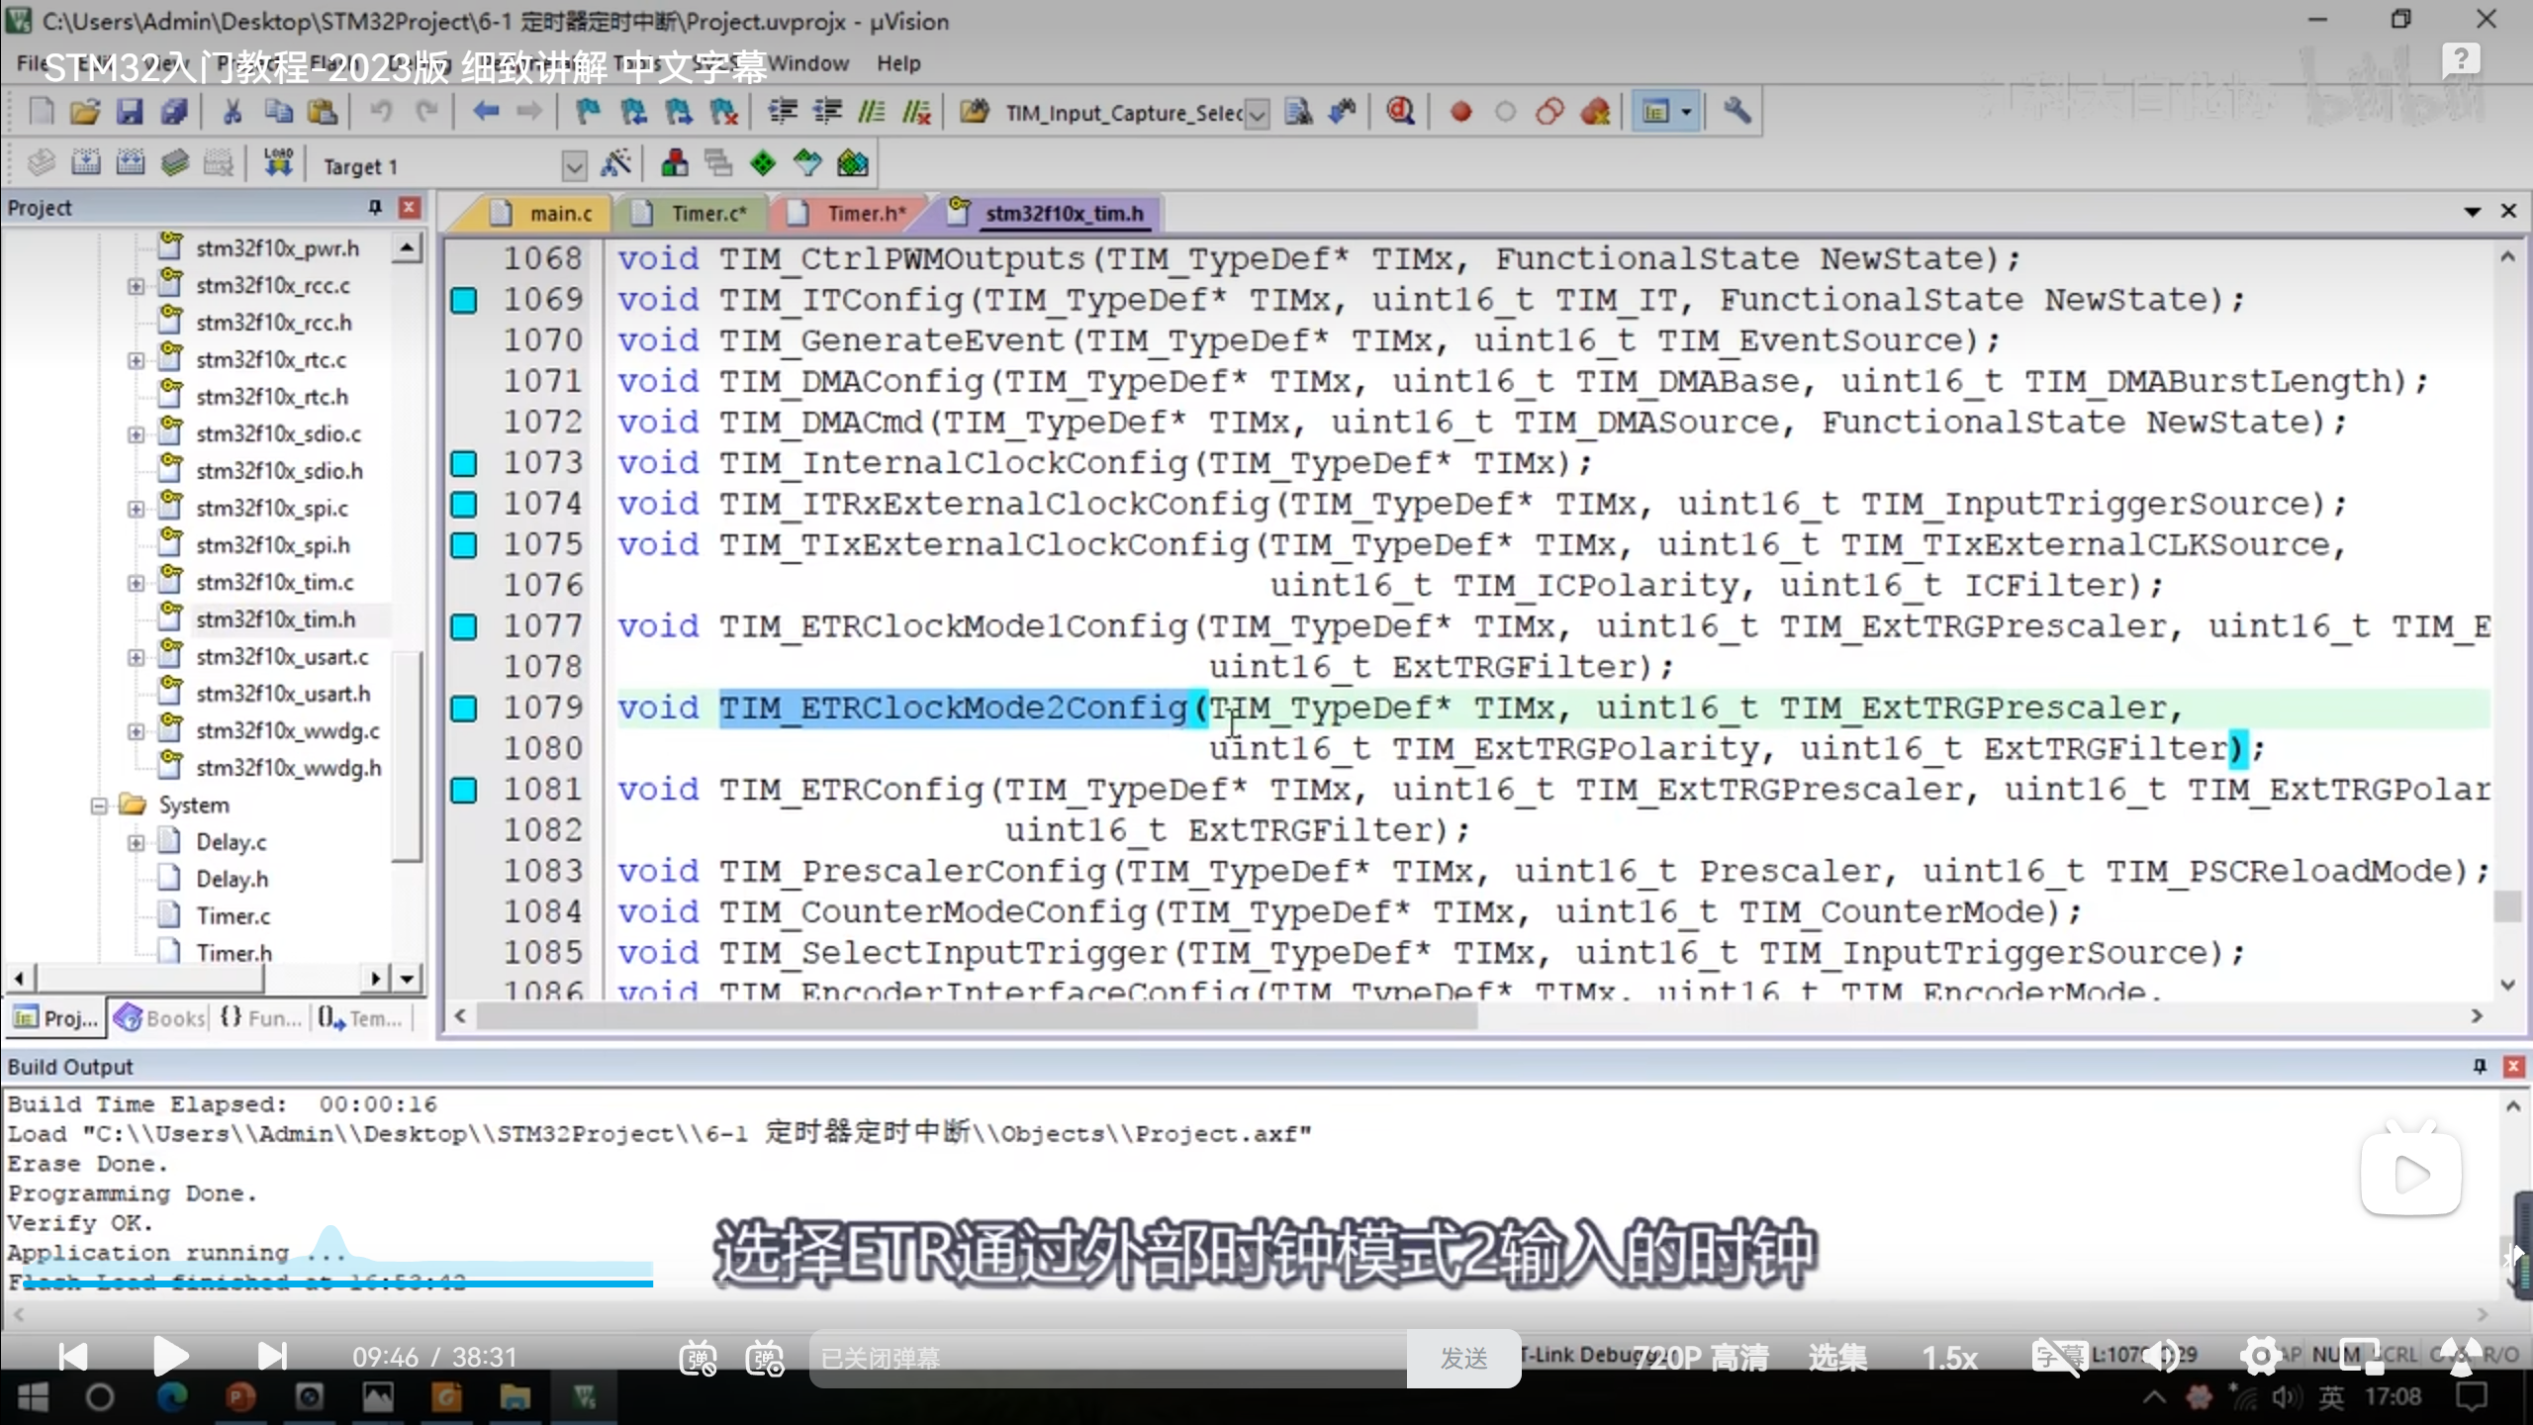Open Options for Target magic wand
Image resolution: width=2533 pixels, height=1425 pixels.
(615, 162)
